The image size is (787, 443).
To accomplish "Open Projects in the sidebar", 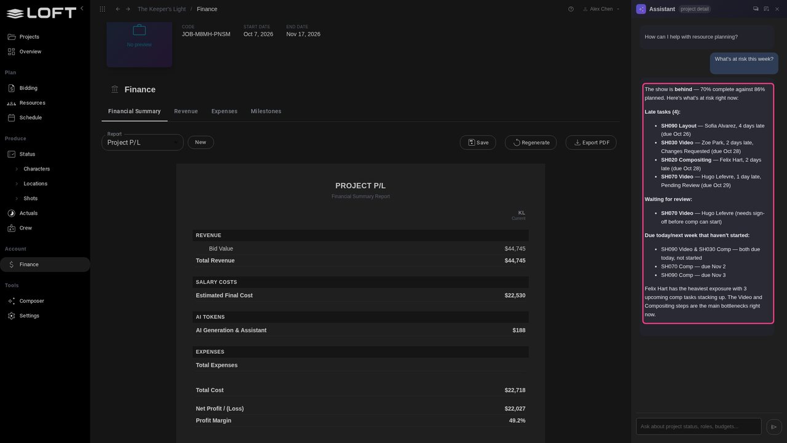I will 45,37.
